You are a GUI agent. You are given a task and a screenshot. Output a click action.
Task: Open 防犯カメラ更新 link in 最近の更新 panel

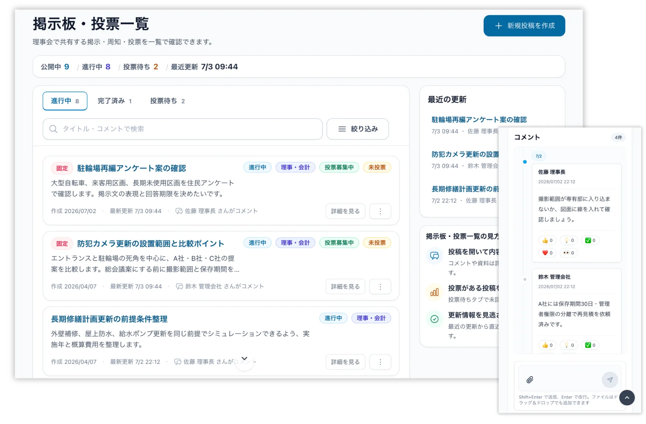coord(465,155)
